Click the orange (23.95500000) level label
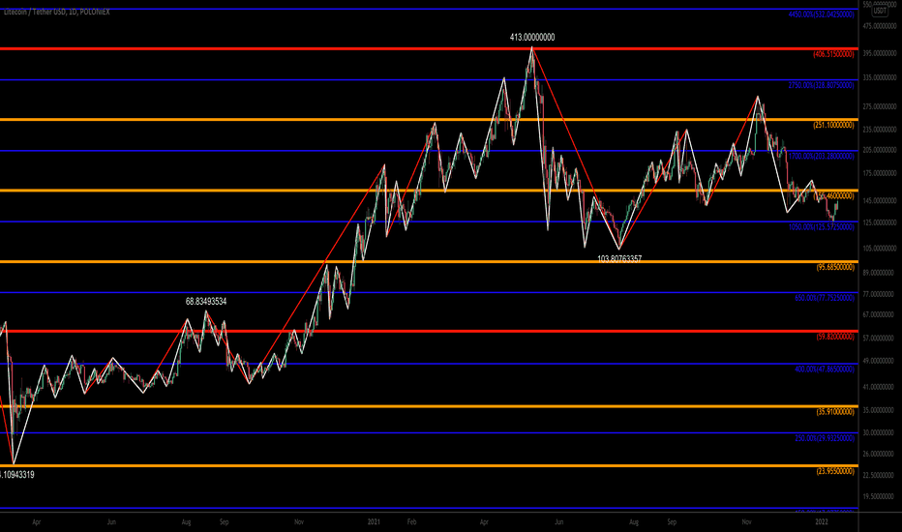The height and width of the screenshot is (532, 902). pyautogui.click(x=834, y=471)
